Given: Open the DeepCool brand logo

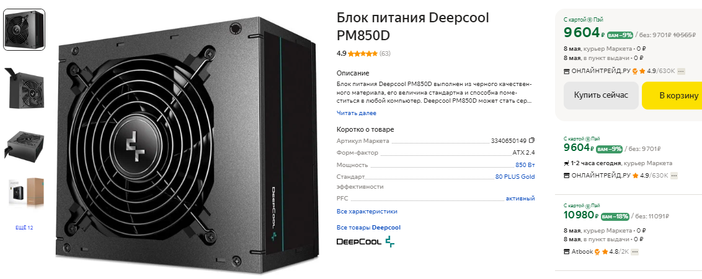Looking at the screenshot, I should (365, 241).
